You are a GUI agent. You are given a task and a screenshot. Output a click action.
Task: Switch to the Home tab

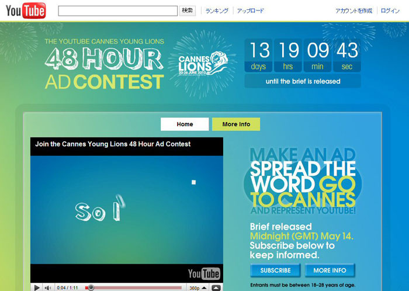click(185, 124)
